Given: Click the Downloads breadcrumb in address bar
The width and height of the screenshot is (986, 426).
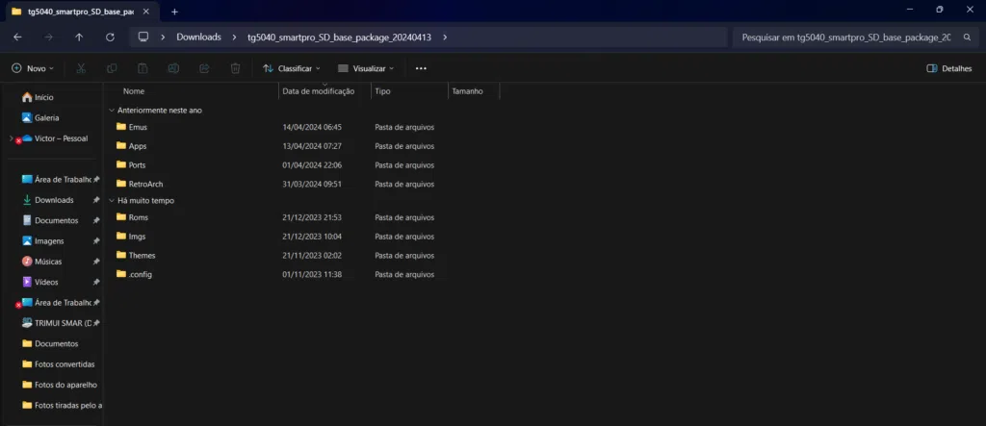Looking at the screenshot, I should tap(198, 38).
